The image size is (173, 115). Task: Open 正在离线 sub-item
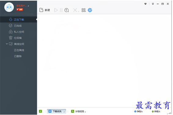click(19, 50)
